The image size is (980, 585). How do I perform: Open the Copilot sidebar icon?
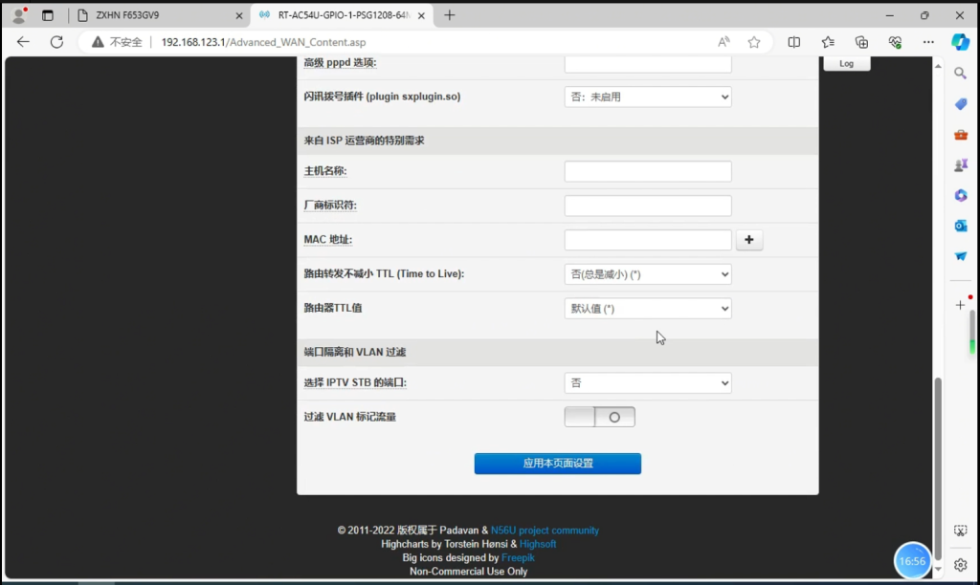coord(960,42)
